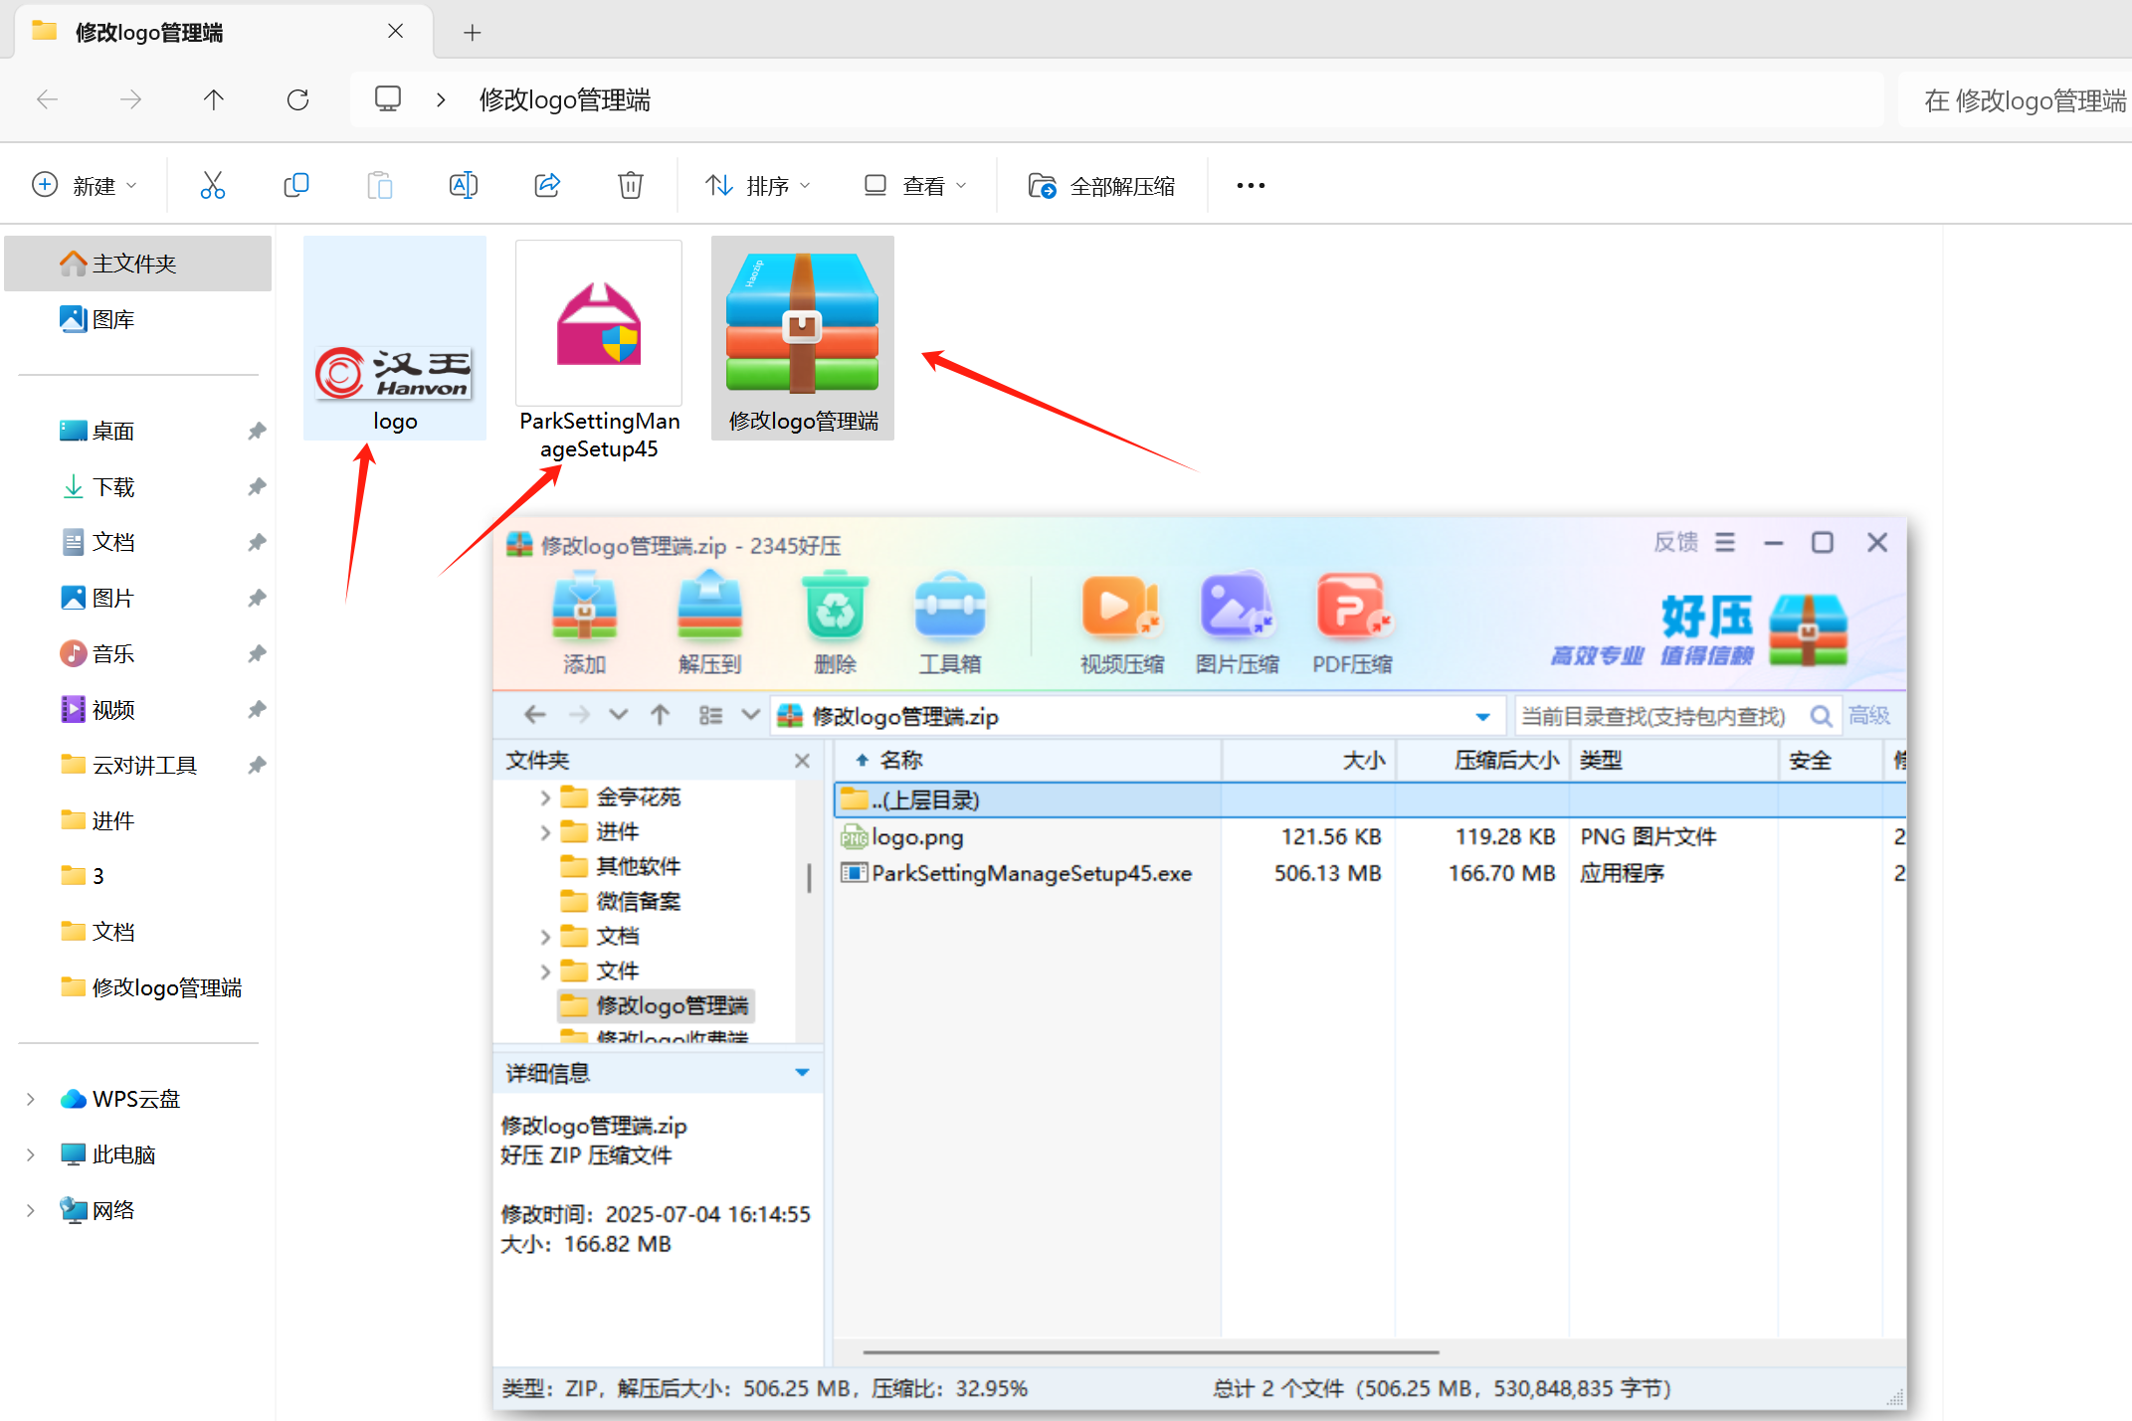Open 下载 in the Explorer sidebar

113,487
